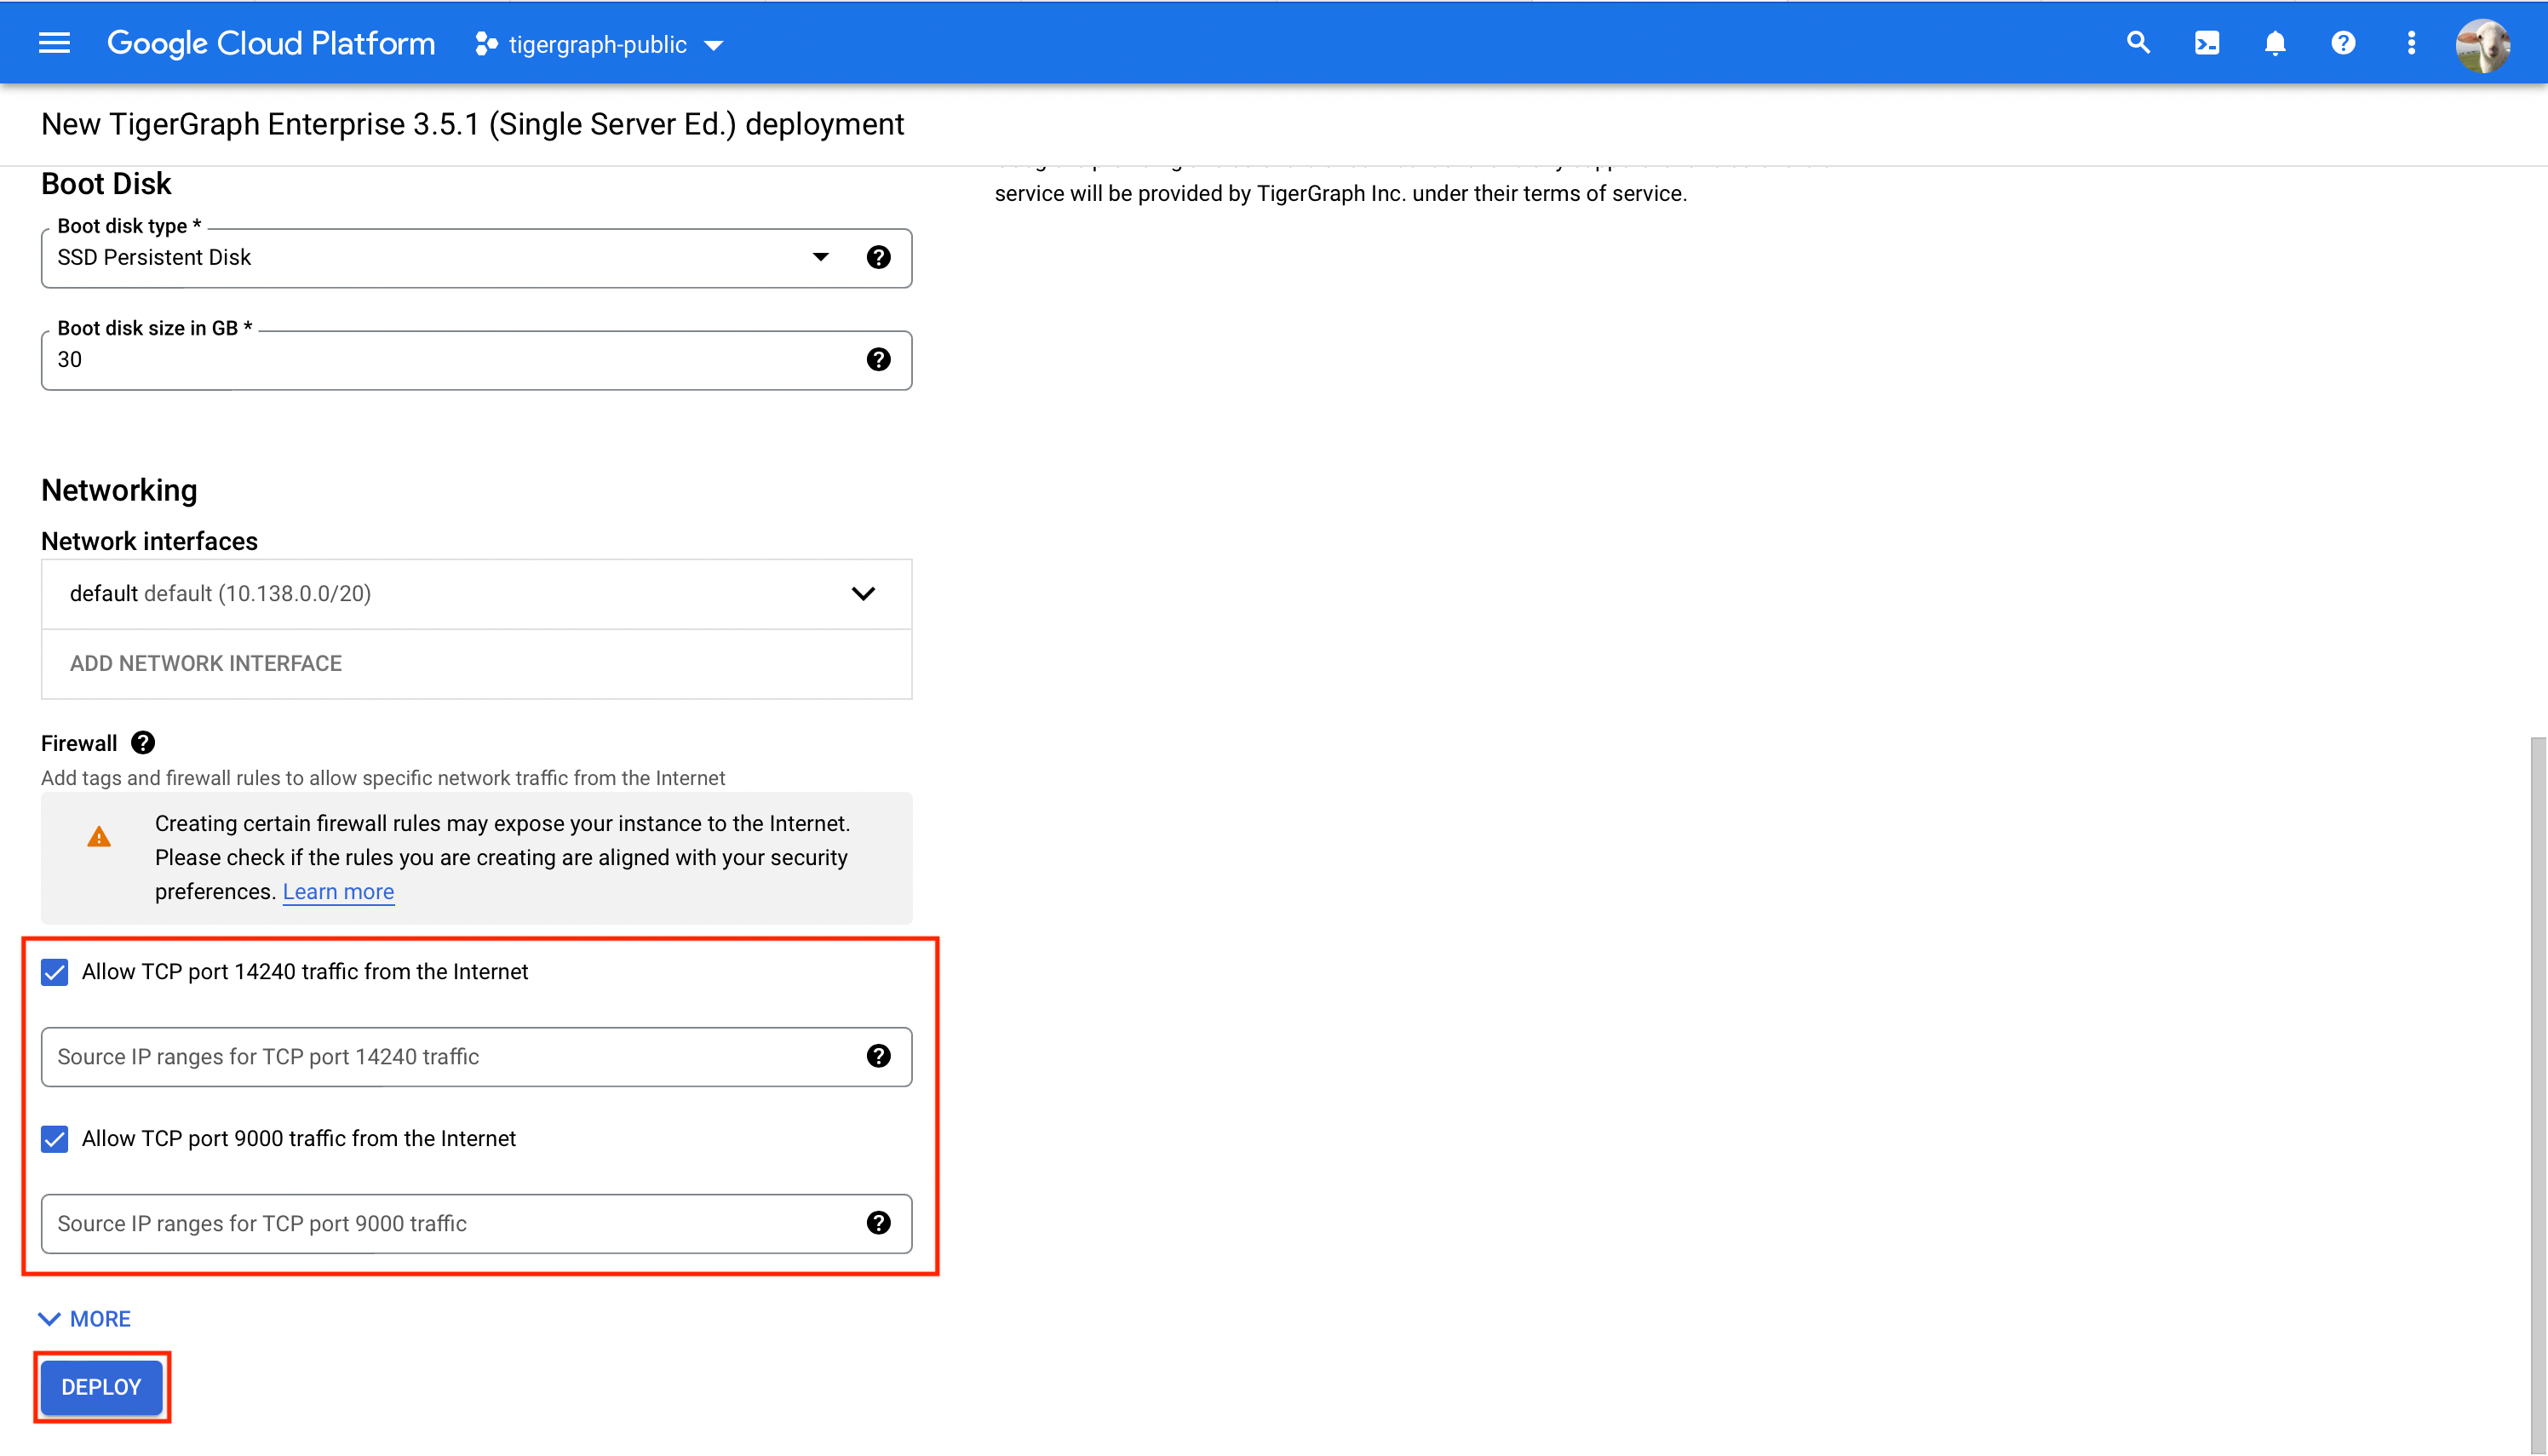Viewport: 2548px width, 1456px height.
Task: Click the DEPLOY button
Action: coord(101,1387)
